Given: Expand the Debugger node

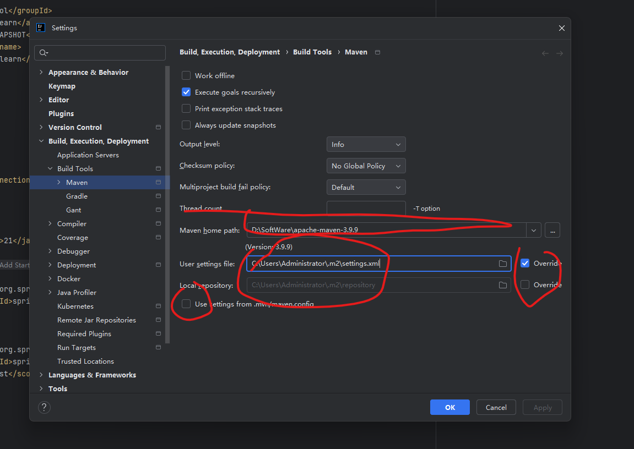Looking at the screenshot, I should [50, 251].
